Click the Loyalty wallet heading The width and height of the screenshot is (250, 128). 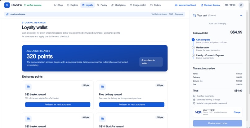tap(35, 27)
